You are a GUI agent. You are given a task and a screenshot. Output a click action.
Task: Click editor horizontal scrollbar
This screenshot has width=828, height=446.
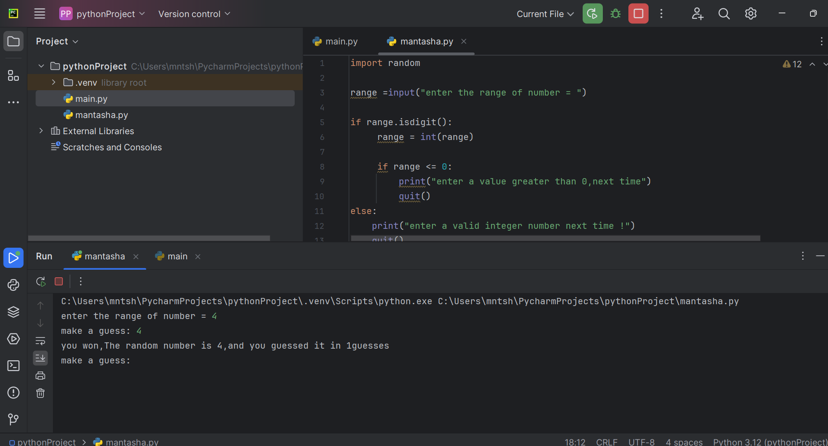(555, 238)
